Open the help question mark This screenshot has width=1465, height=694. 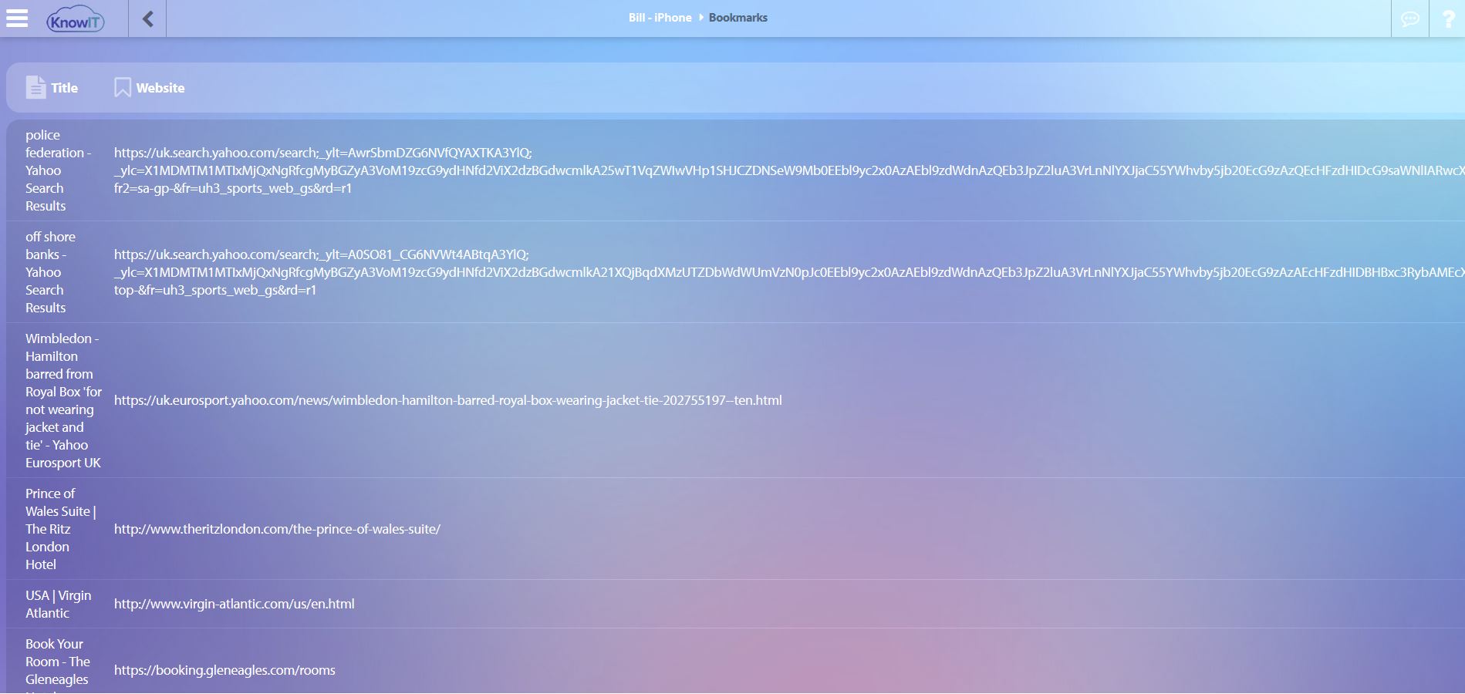point(1448,19)
